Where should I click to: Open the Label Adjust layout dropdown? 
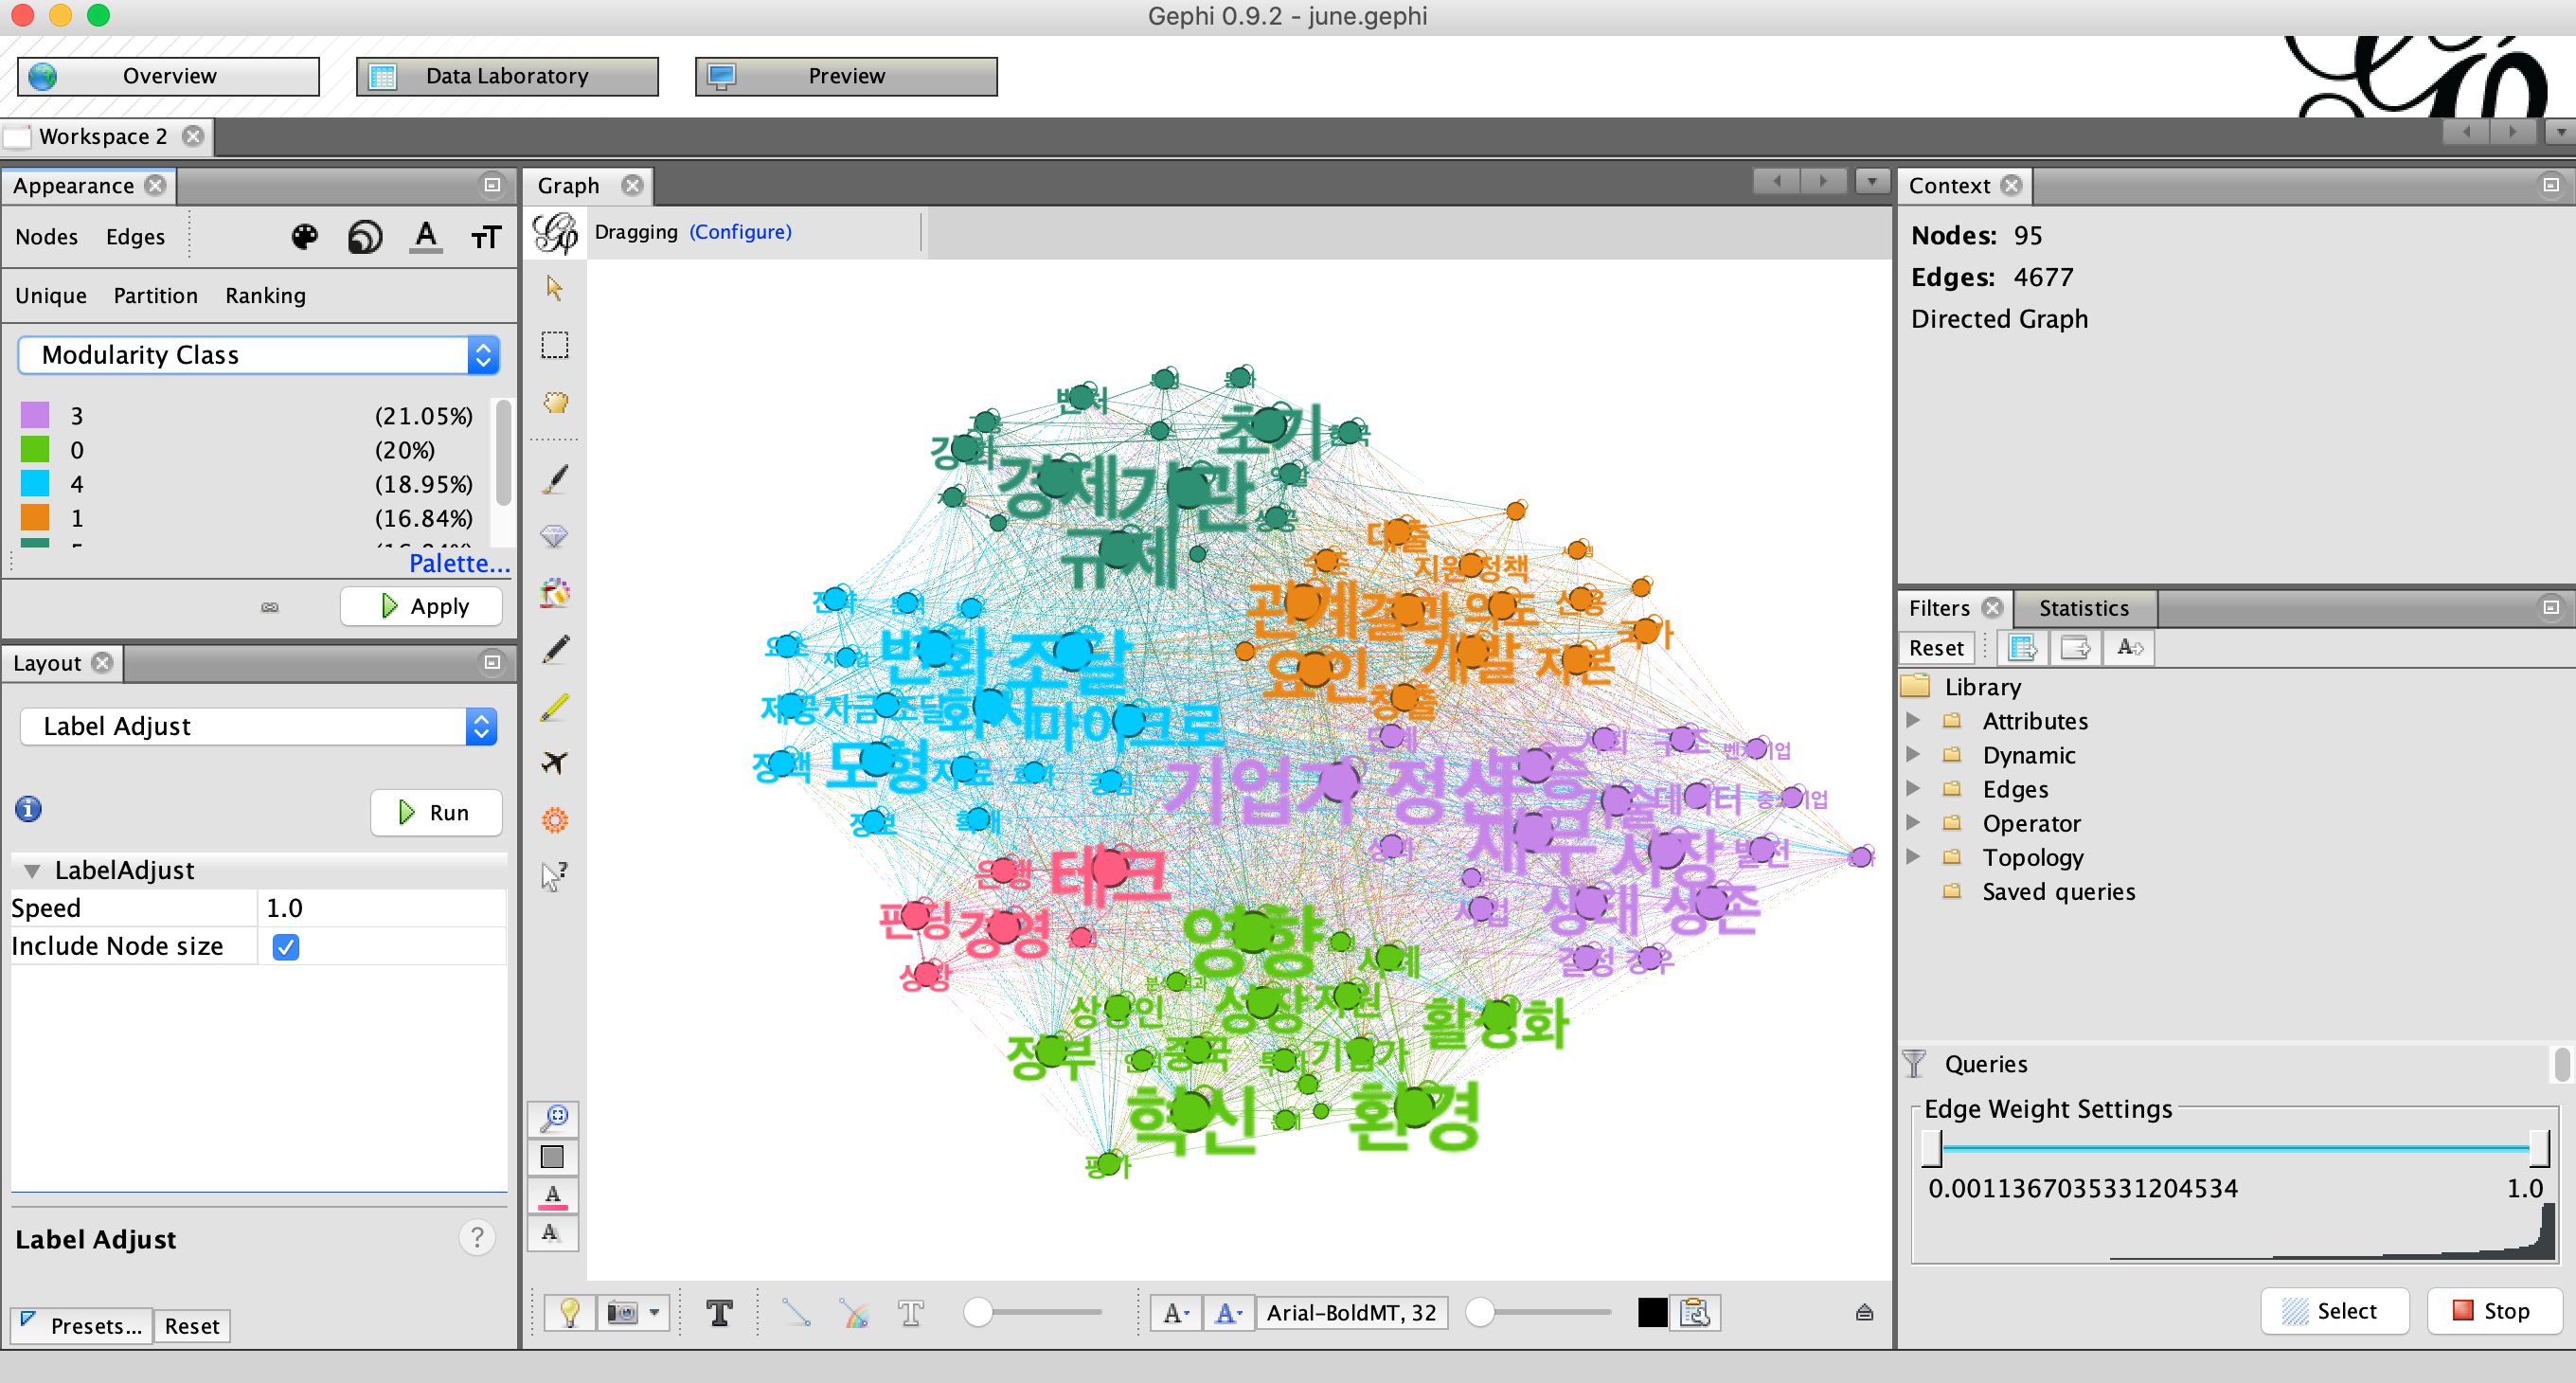258,726
